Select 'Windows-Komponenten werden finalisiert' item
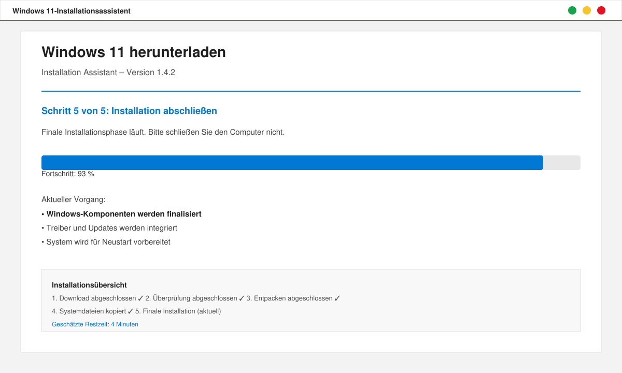This screenshot has width=622, height=373. tap(121, 214)
